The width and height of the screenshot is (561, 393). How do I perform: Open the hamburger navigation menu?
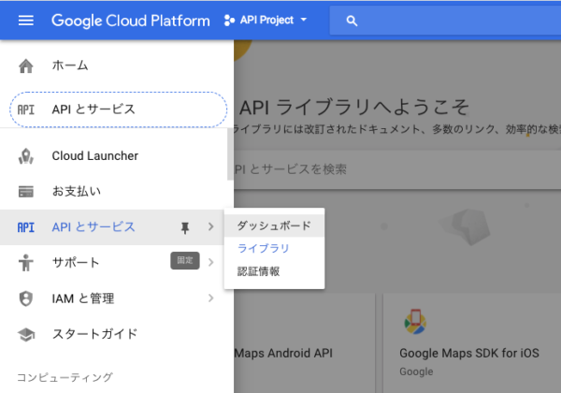[26, 21]
